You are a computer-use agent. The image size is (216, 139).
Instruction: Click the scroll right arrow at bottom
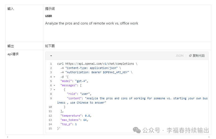[209, 137]
